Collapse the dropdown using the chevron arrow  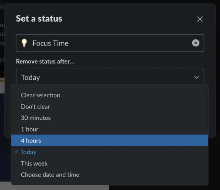197,77
